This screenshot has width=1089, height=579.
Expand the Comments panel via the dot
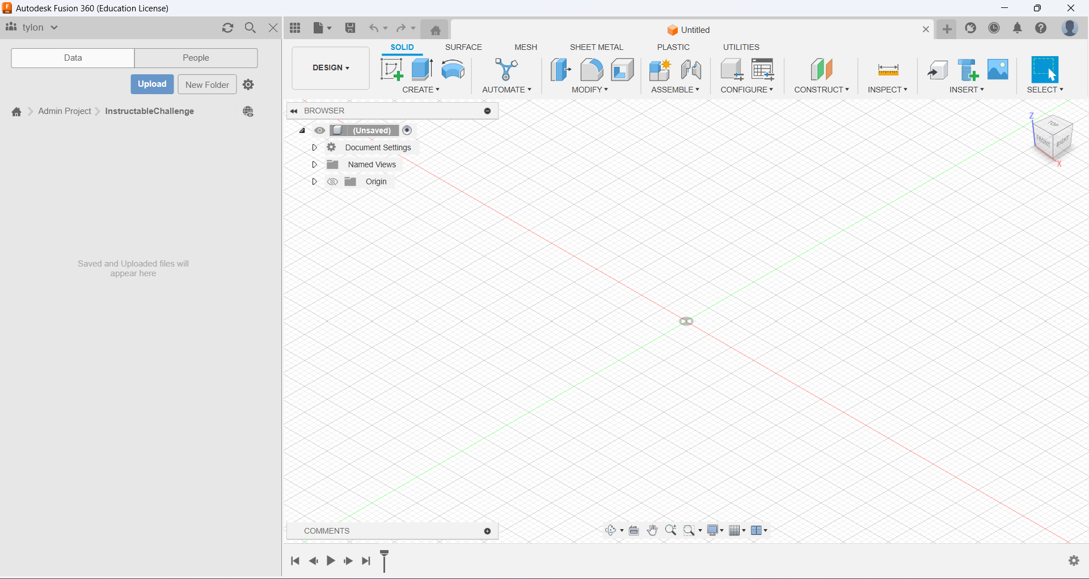[487, 531]
